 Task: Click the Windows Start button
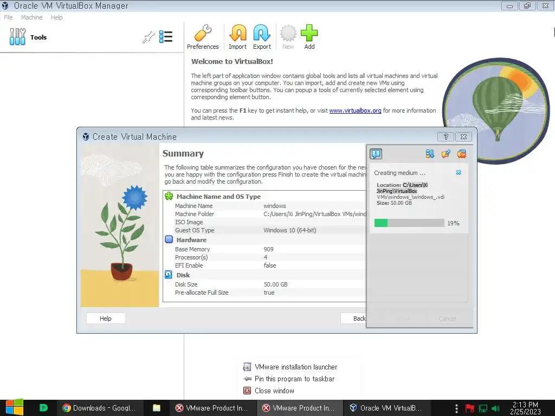pos(14,407)
